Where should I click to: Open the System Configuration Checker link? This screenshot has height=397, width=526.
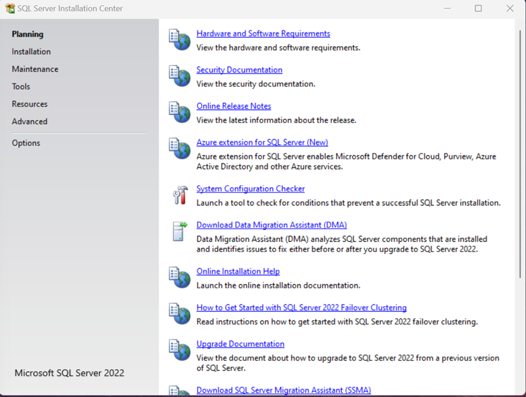click(x=250, y=189)
